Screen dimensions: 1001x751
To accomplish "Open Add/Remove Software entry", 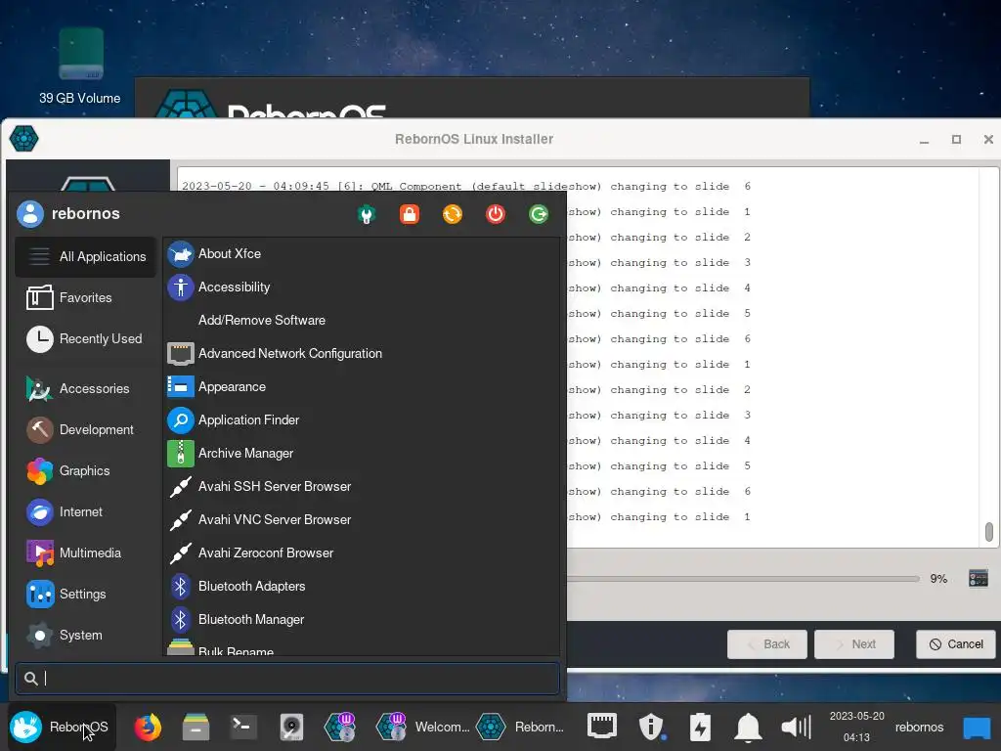I will click(362, 321).
